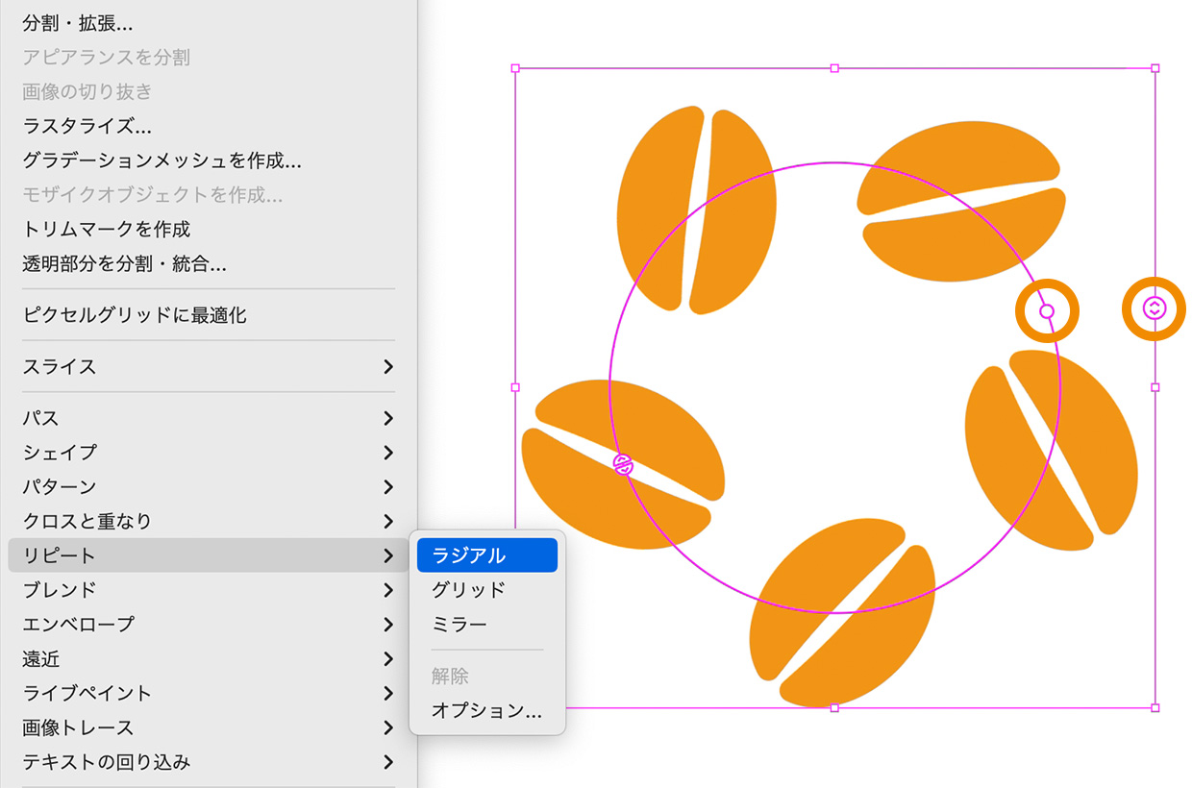Click the left-middle bounding box handle
The height and width of the screenshot is (788, 1192).
pyautogui.click(x=515, y=387)
